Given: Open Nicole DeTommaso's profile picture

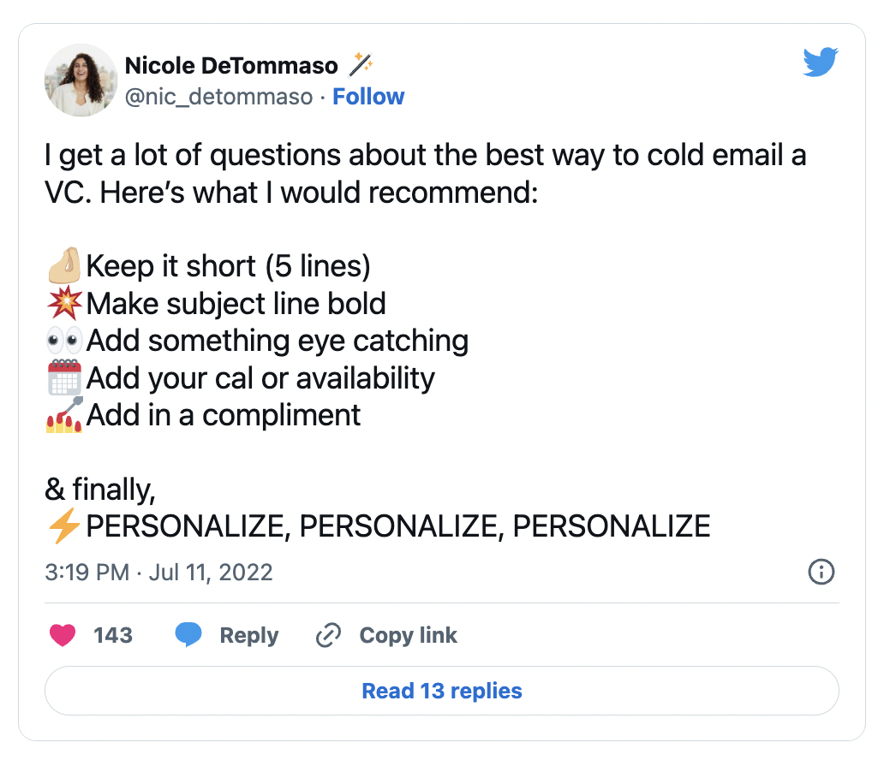Looking at the screenshot, I should 81,80.
